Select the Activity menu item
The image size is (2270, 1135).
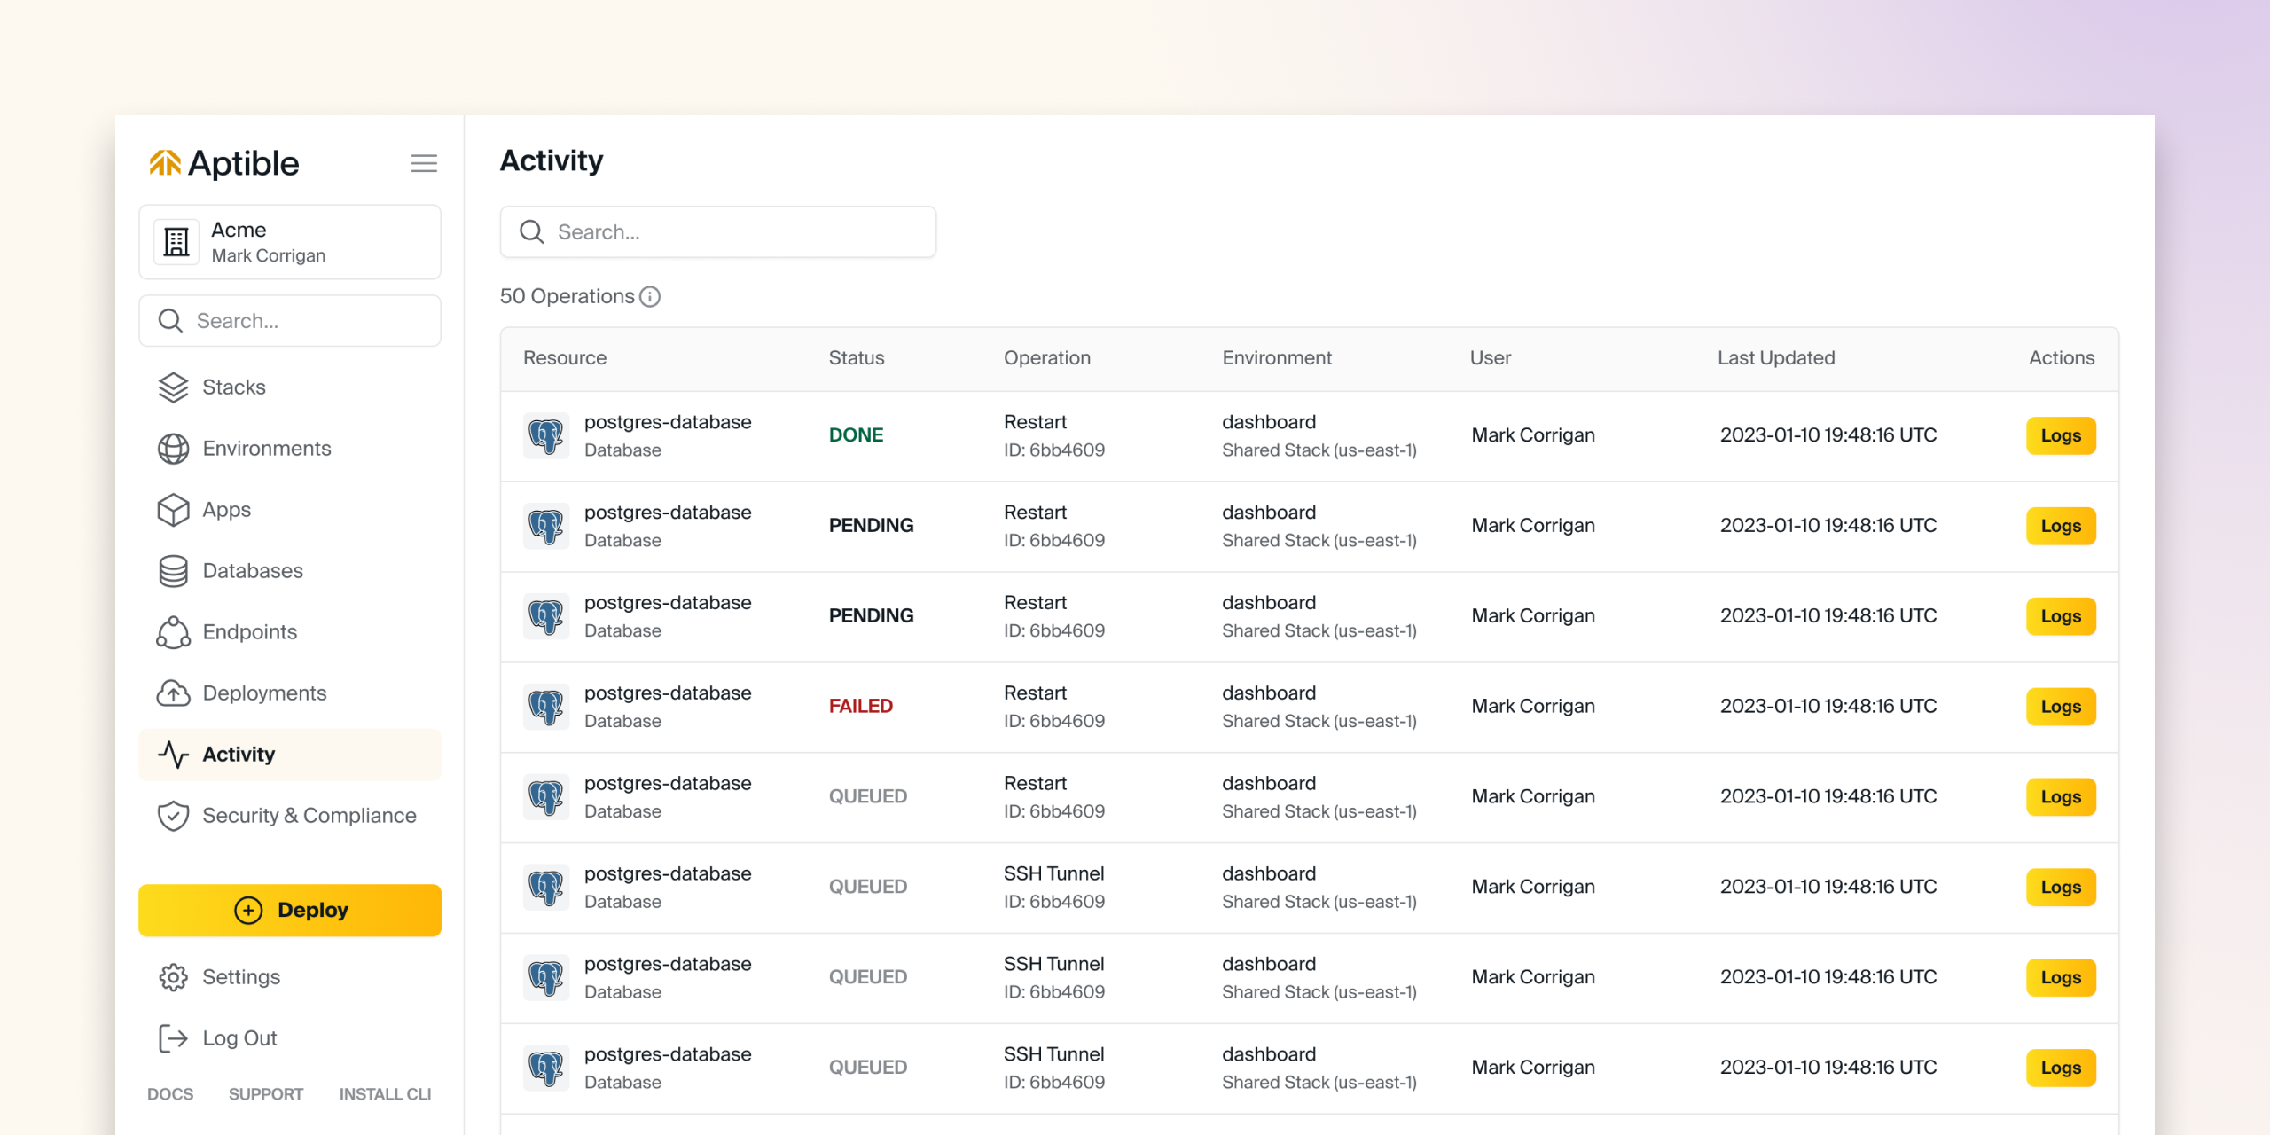tap(239, 755)
